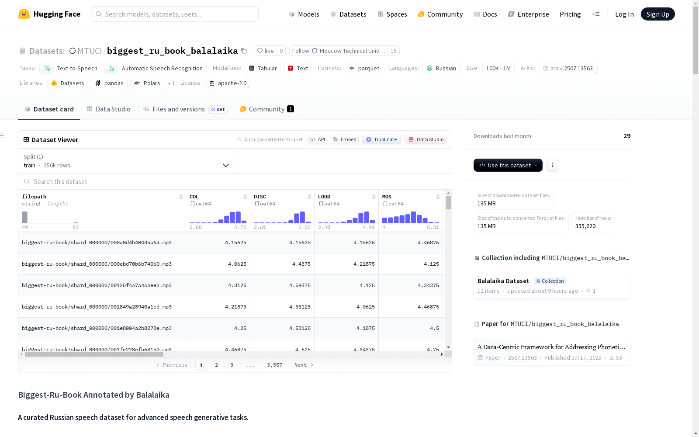This screenshot has width=699, height=437.
Task: Click the Next page button
Action: click(x=304, y=365)
